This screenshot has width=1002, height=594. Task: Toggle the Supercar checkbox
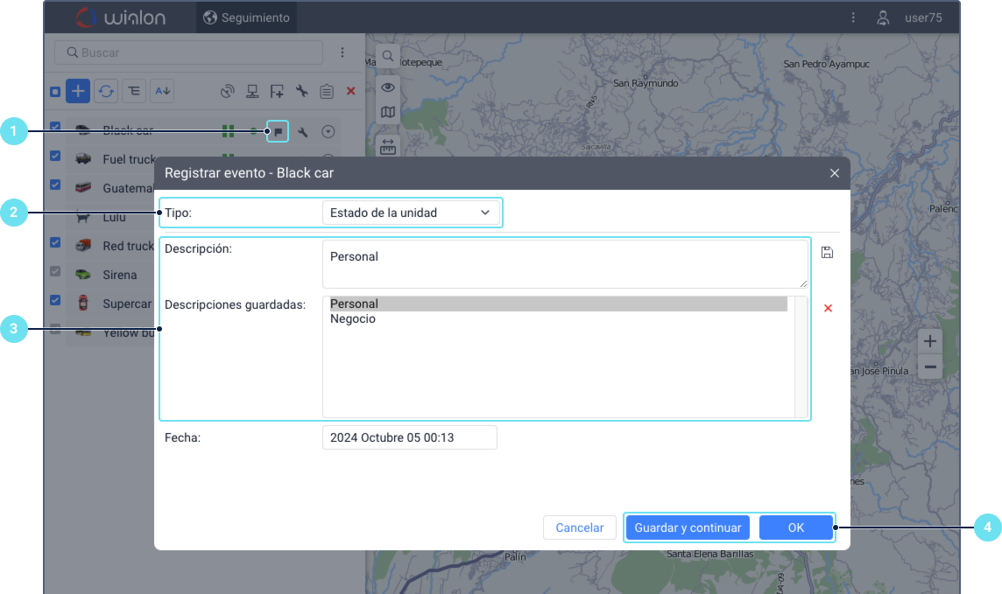pos(55,301)
